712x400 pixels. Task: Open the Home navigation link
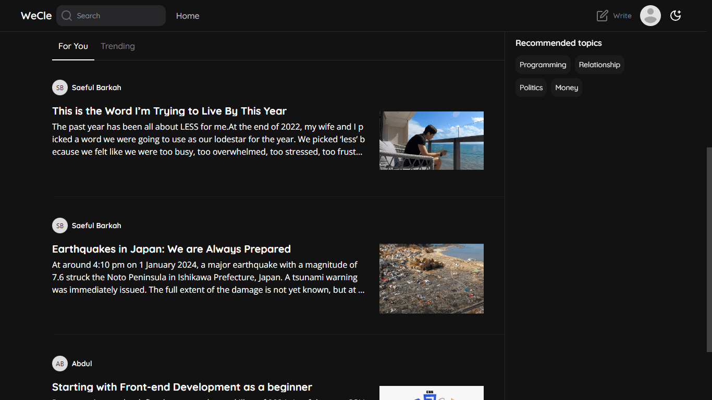[x=188, y=16]
